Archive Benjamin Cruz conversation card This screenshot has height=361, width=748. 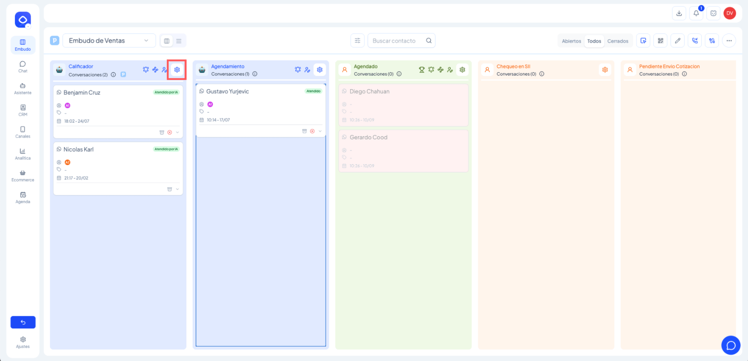pyautogui.click(x=162, y=133)
